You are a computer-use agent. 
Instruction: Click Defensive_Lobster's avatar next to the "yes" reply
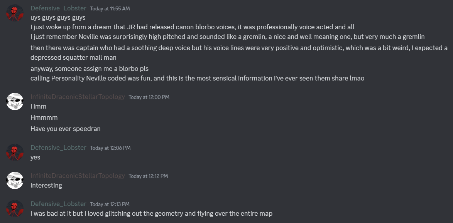[15, 153]
